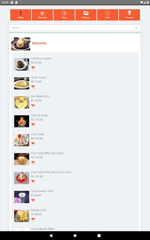This screenshot has height=240, width=150.
Task: Open the Promos tab
Action: pyautogui.click(x=129, y=15)
